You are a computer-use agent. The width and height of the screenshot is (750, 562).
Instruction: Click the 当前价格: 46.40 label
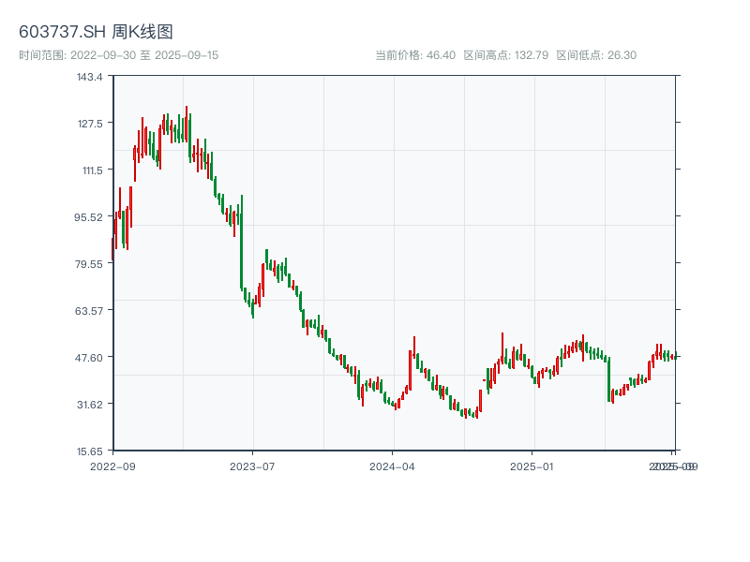coord(415,55)
